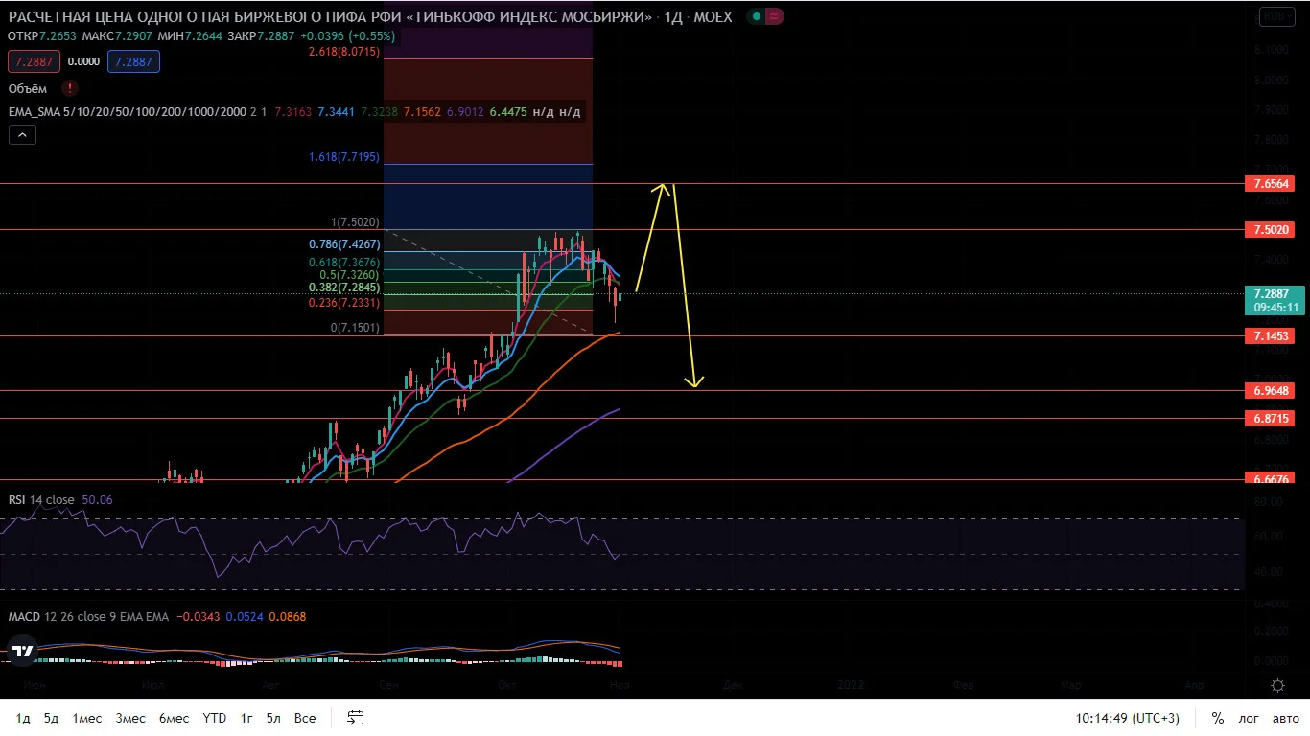Select the 1мес date range
Image resolution: width=1310 pixels, height=736 pixels.
pyautogui.click(x=87, y=718)
